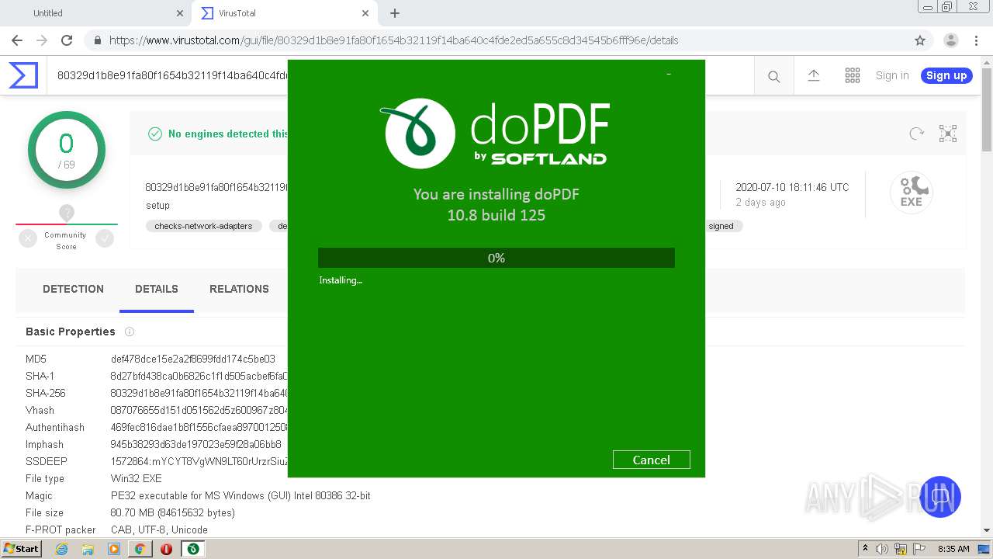Minimize the doPDF installer window

(x=669, y=75)
